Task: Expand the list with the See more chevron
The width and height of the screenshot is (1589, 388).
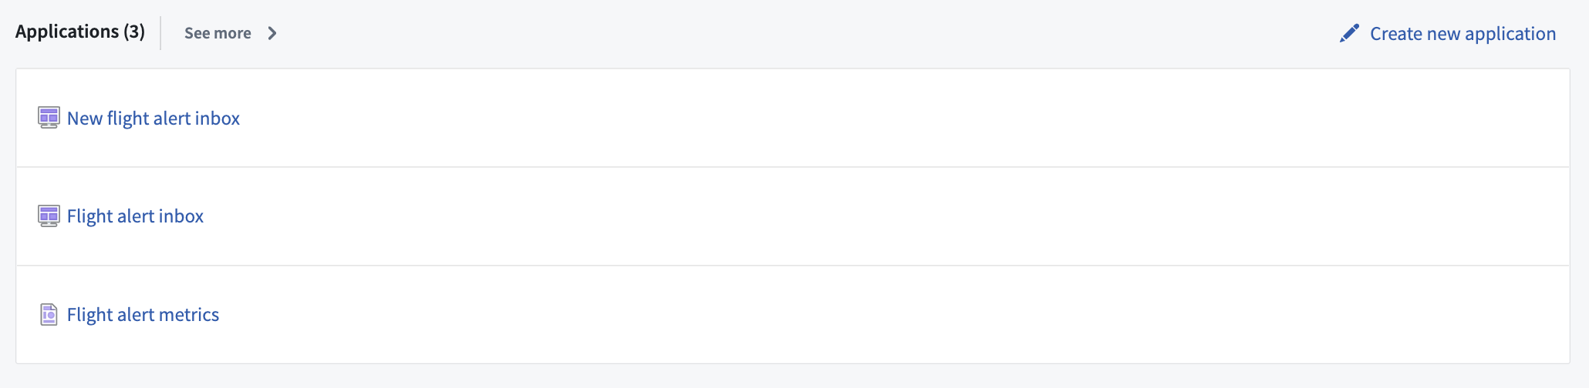Action: point(272,33)
